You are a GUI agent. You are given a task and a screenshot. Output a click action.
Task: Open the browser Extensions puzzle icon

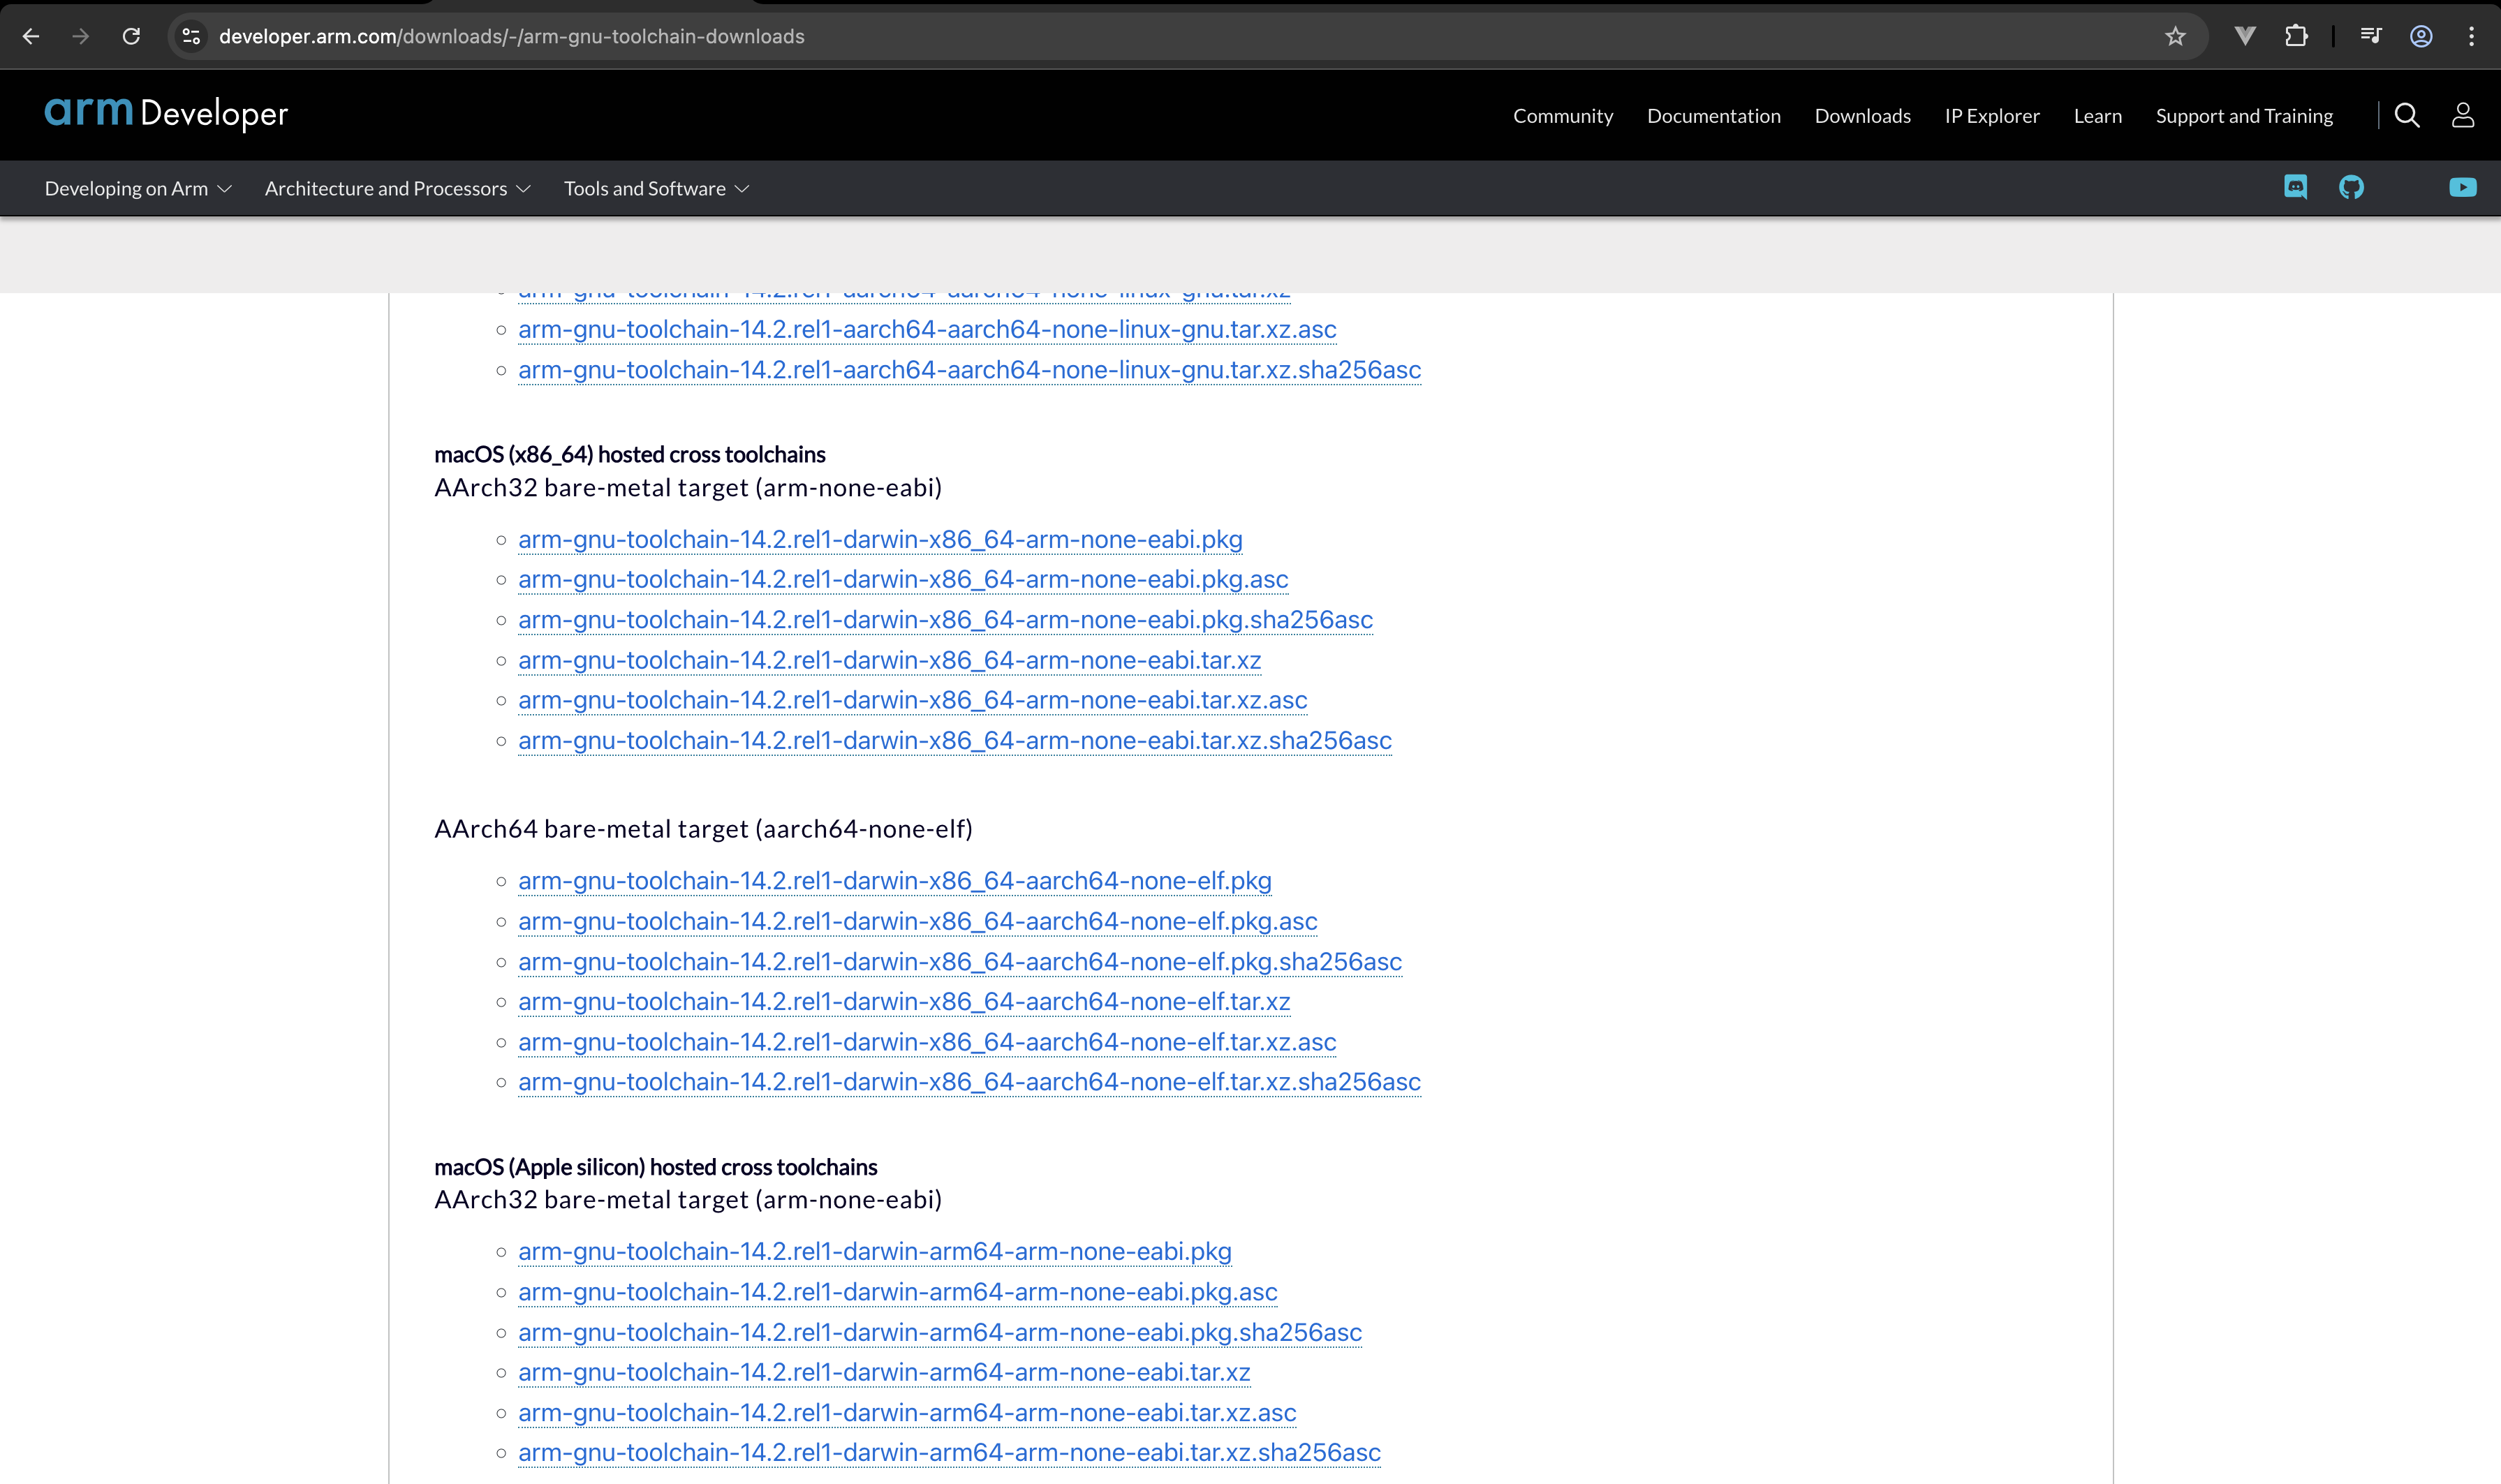[x=2296, y=37]
